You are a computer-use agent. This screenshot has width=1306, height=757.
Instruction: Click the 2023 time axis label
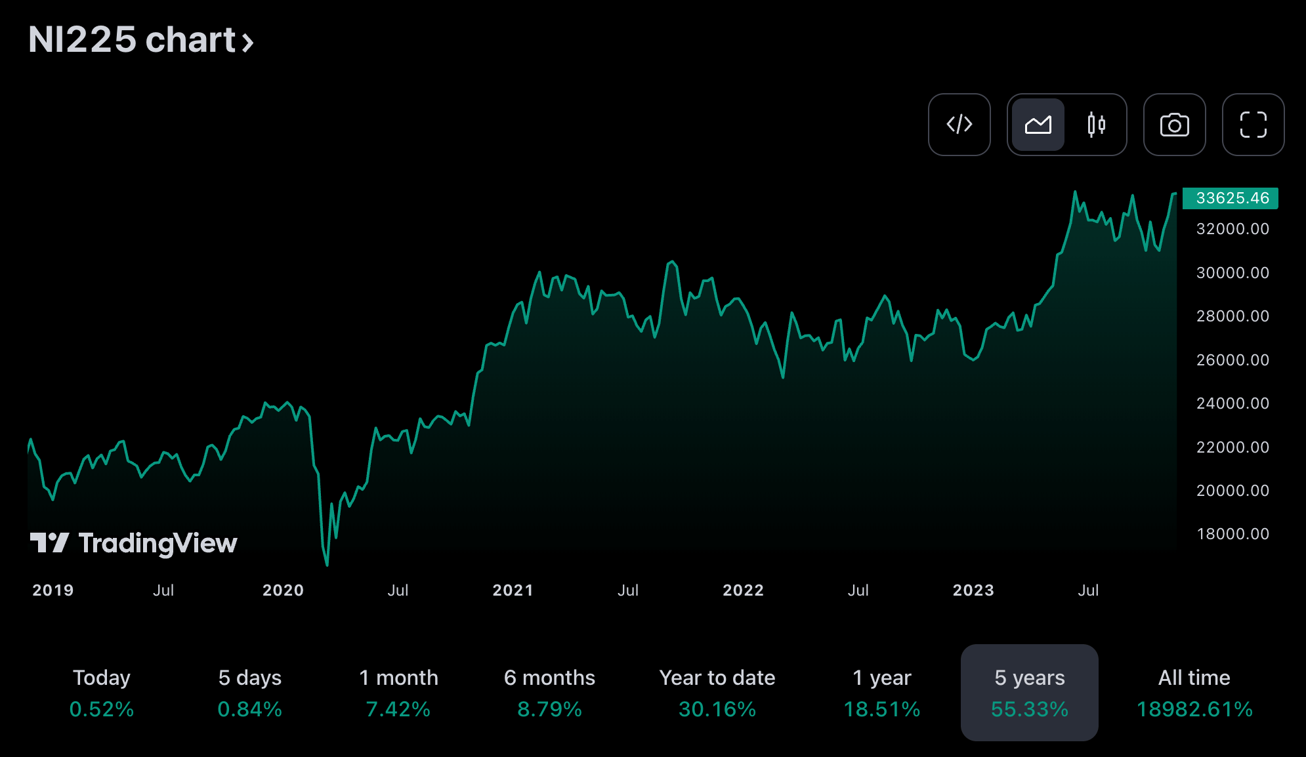coord(973,590)
